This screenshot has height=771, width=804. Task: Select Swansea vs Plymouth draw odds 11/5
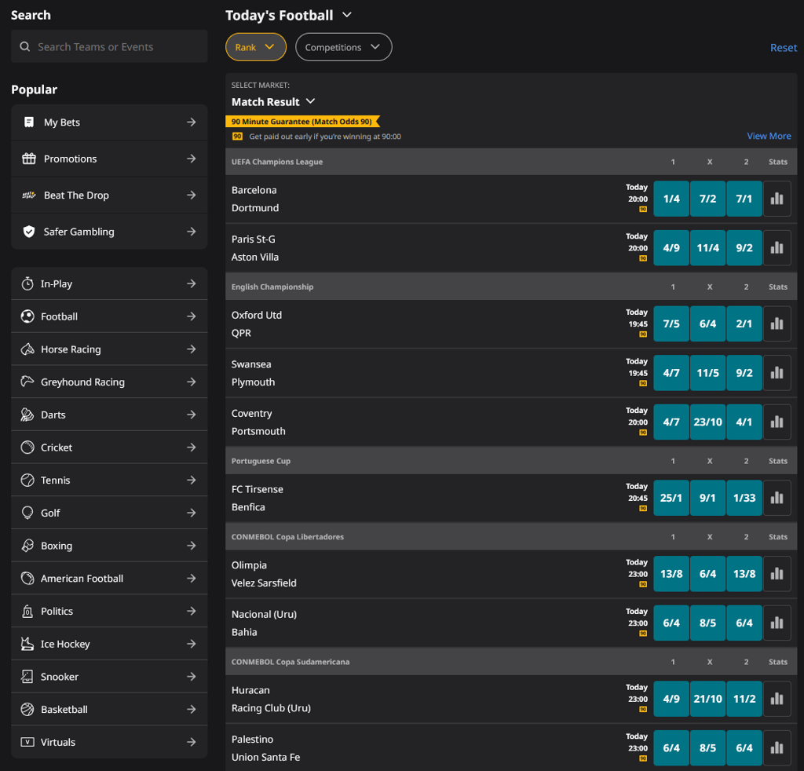click(707, 373)
